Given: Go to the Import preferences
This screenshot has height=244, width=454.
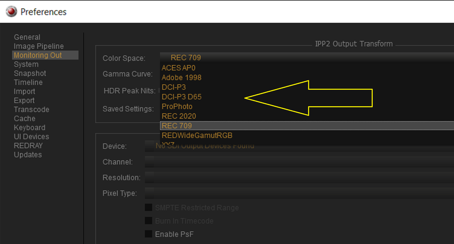Looking at the screenshot, I should (24, 91).
